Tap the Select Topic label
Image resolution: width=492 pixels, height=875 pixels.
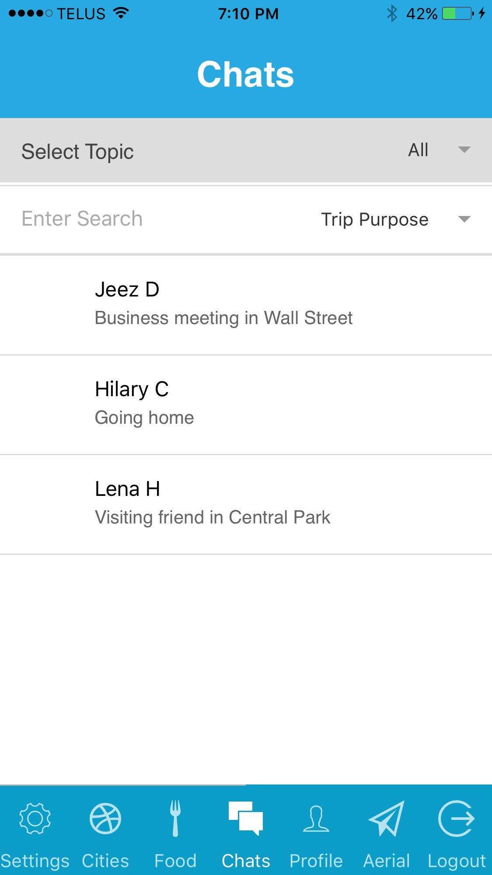[x=77, y=152]
